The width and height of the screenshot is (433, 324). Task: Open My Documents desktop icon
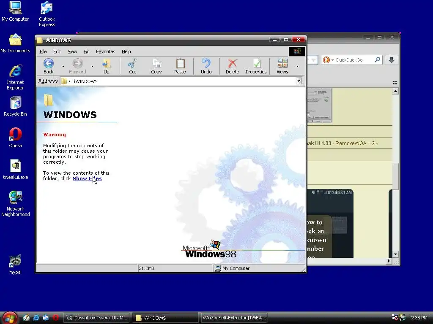pos(15,43)
